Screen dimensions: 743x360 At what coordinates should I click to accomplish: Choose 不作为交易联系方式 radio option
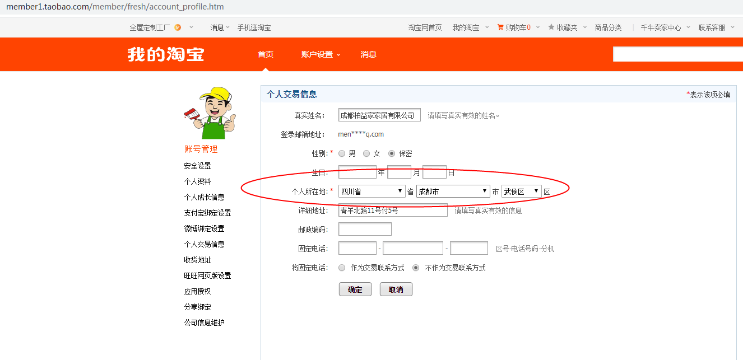tap(416, 268)
